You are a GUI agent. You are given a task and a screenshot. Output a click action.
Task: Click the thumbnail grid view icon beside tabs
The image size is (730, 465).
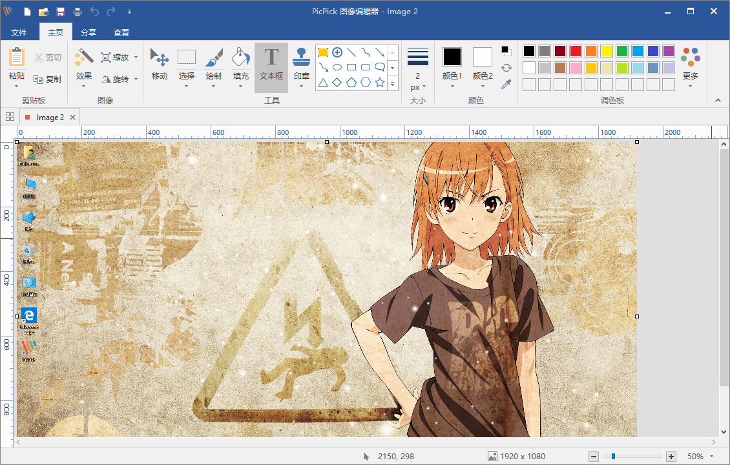[x=10, y=117]
